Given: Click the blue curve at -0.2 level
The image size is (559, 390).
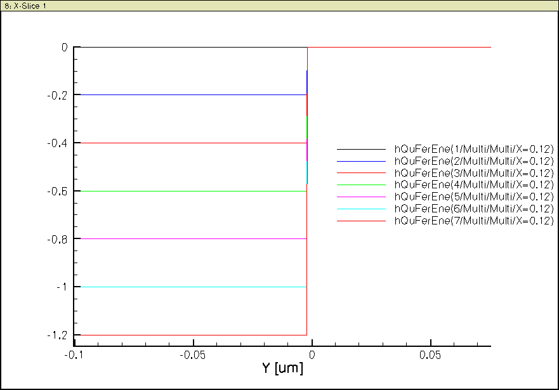Looking at the screenshot, I should point(192,94).
